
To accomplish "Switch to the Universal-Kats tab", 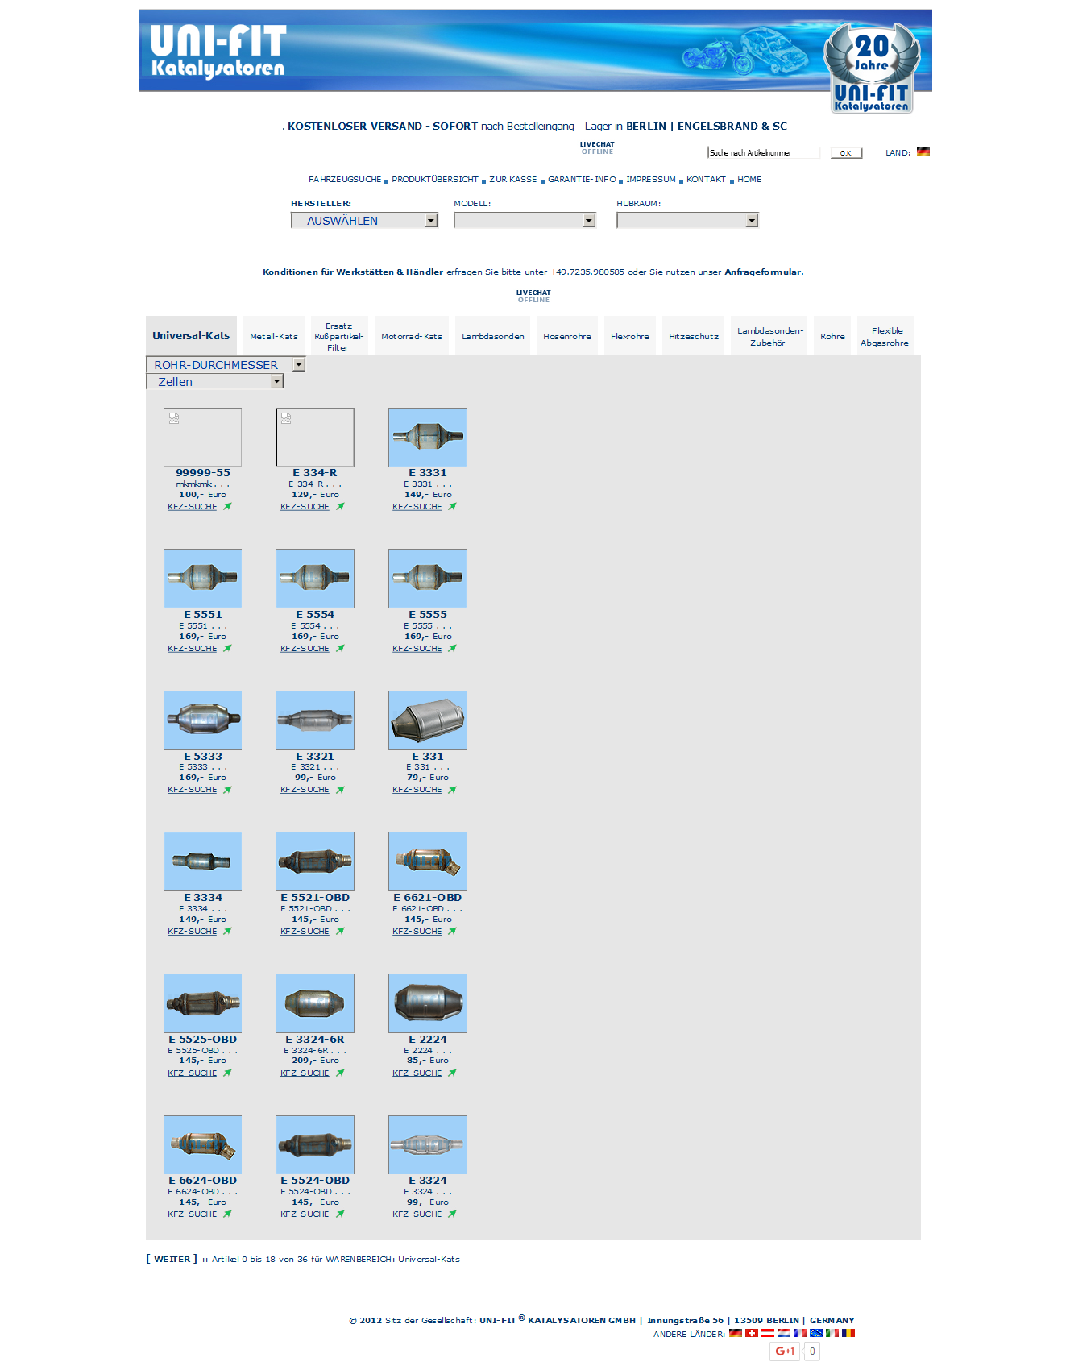I will point(191,335).
